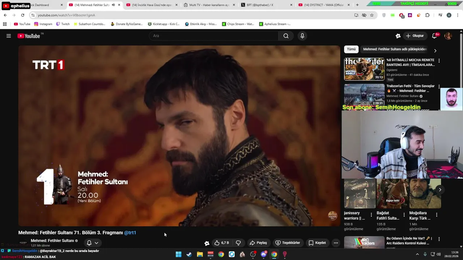The width and height of the screenshot is (463, 260).
Task: Select the Mehmed: Fetihler Sultanı uploader filter chip
Action: click(395, 49)
